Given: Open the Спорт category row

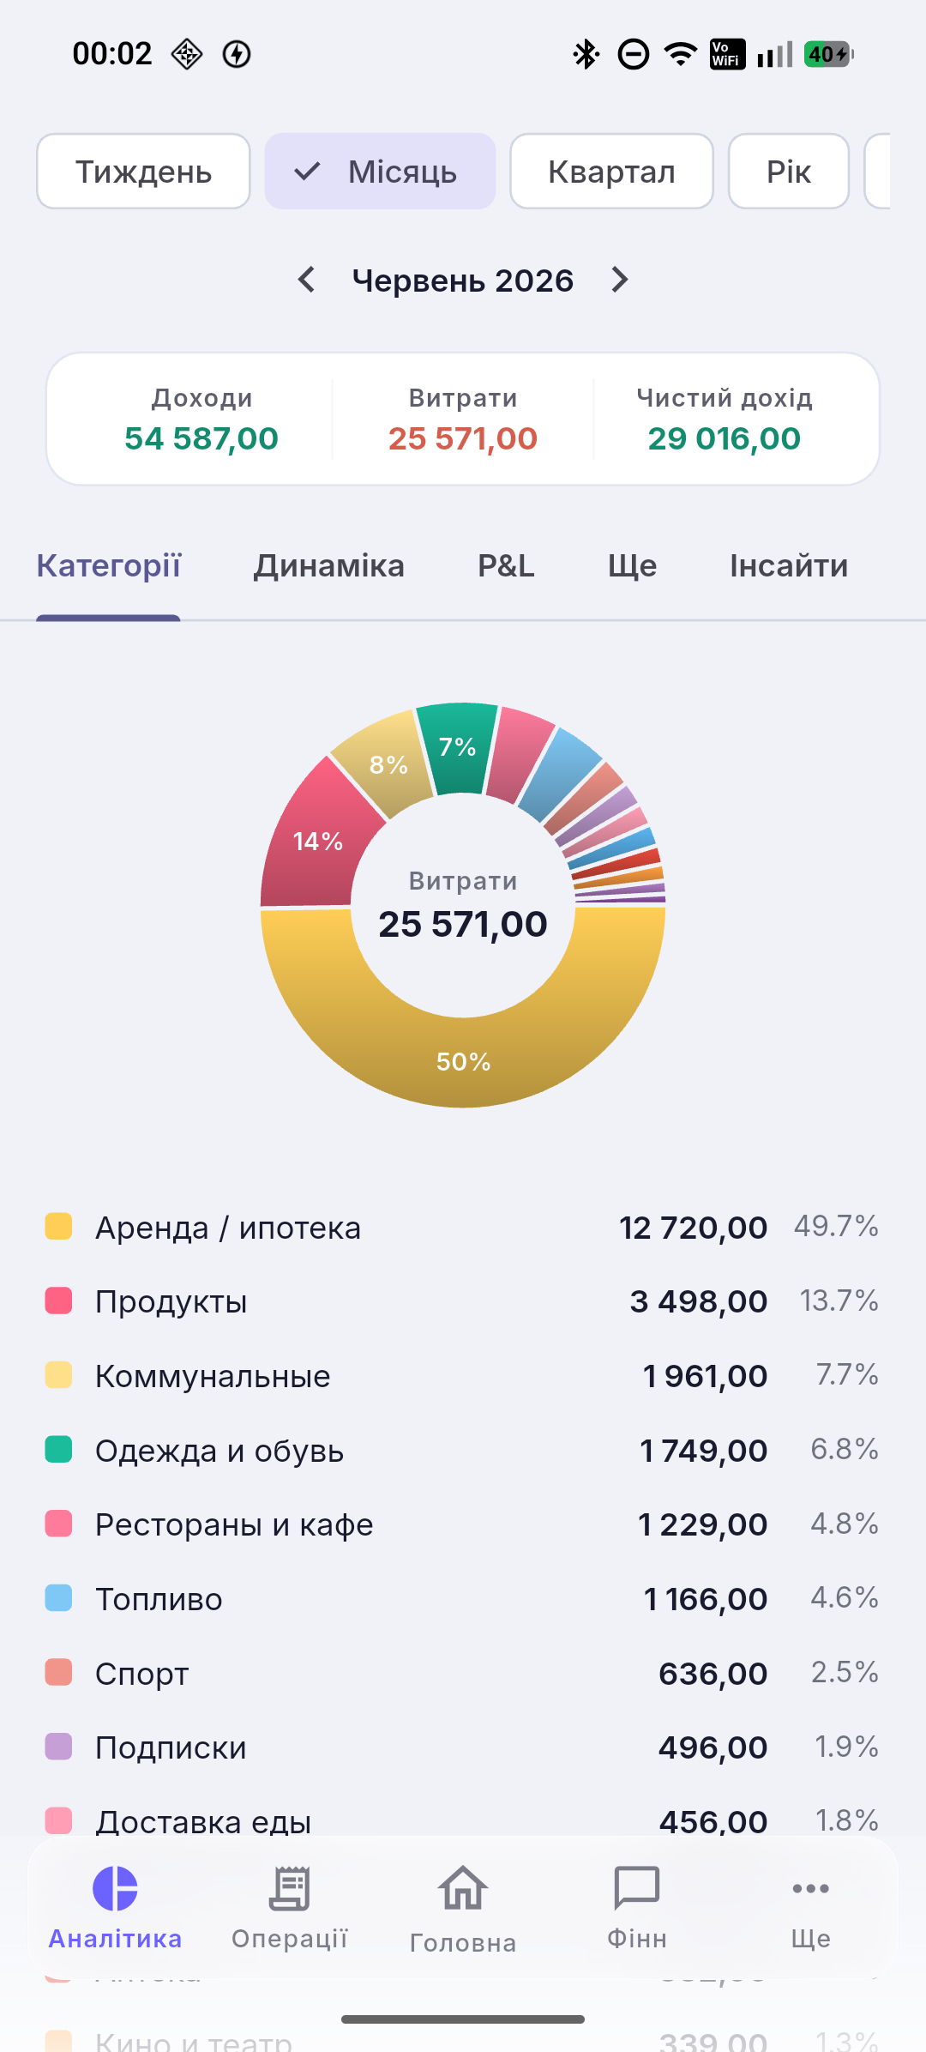Looking at the screenshot, I should point(463,1673).
